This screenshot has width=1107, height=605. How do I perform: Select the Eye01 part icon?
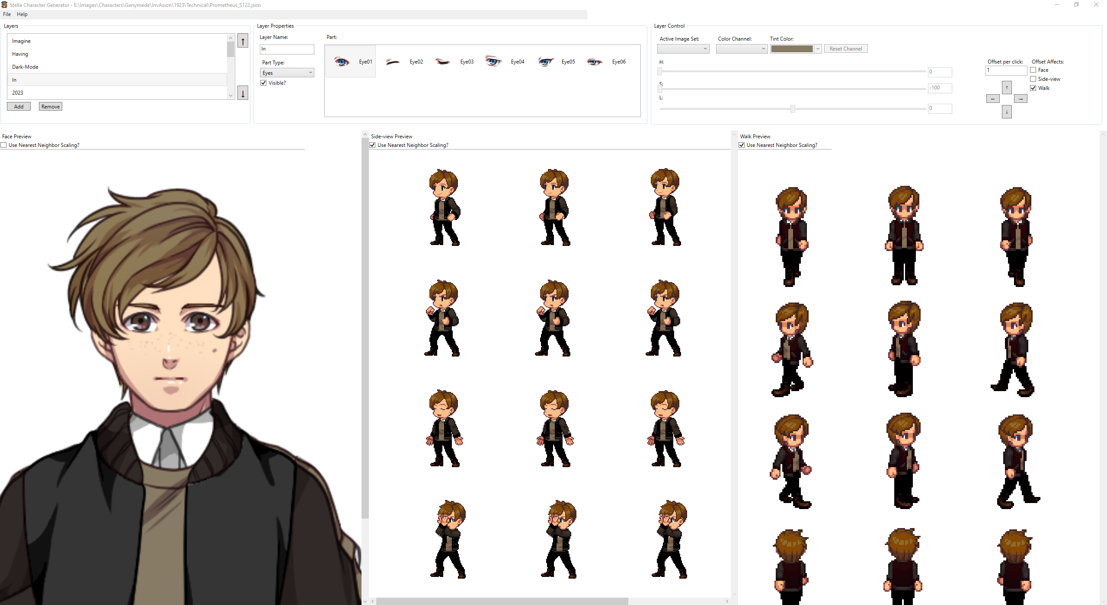coord(342,62)
